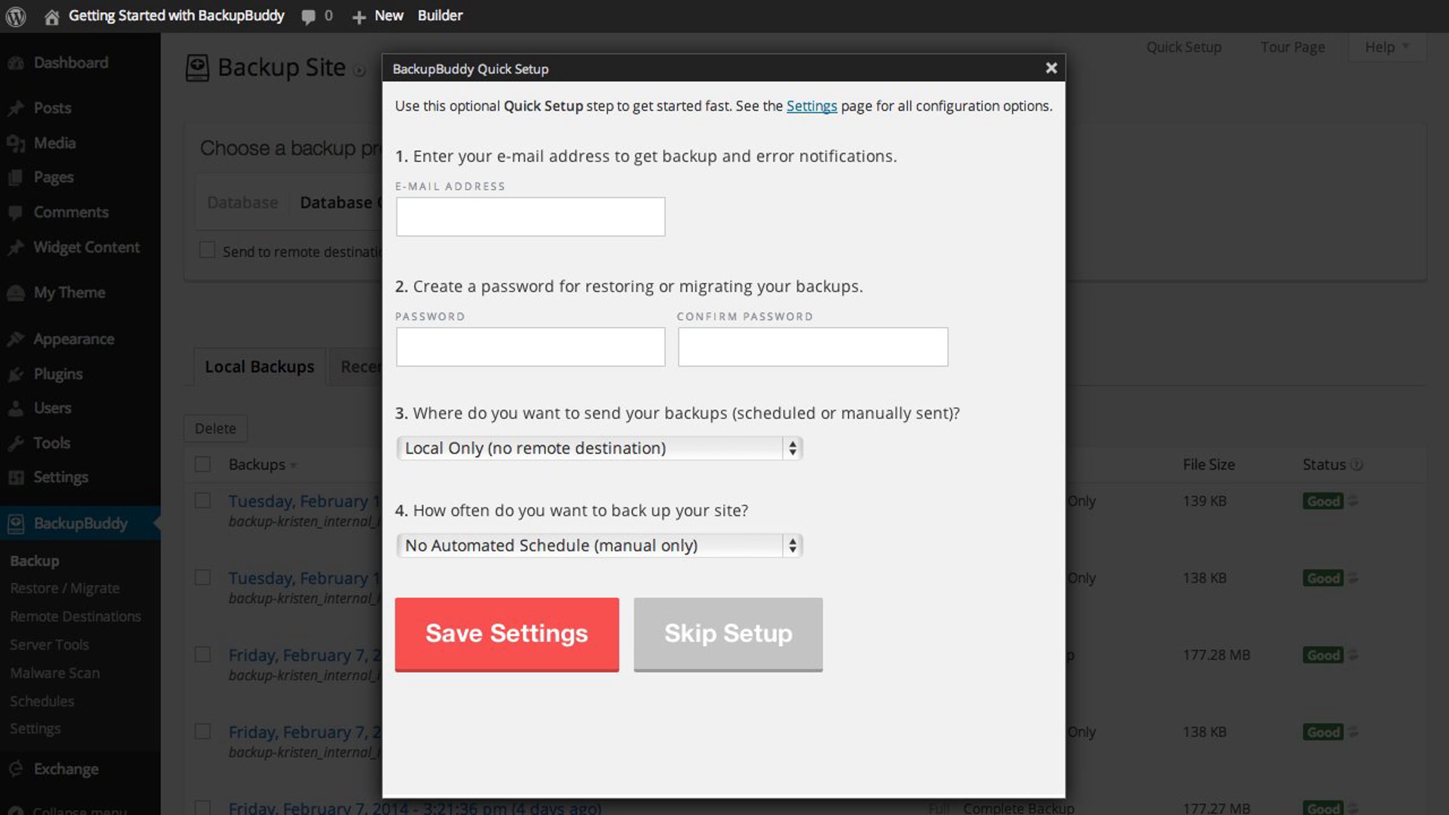Open the site home icon

point(52,17)
